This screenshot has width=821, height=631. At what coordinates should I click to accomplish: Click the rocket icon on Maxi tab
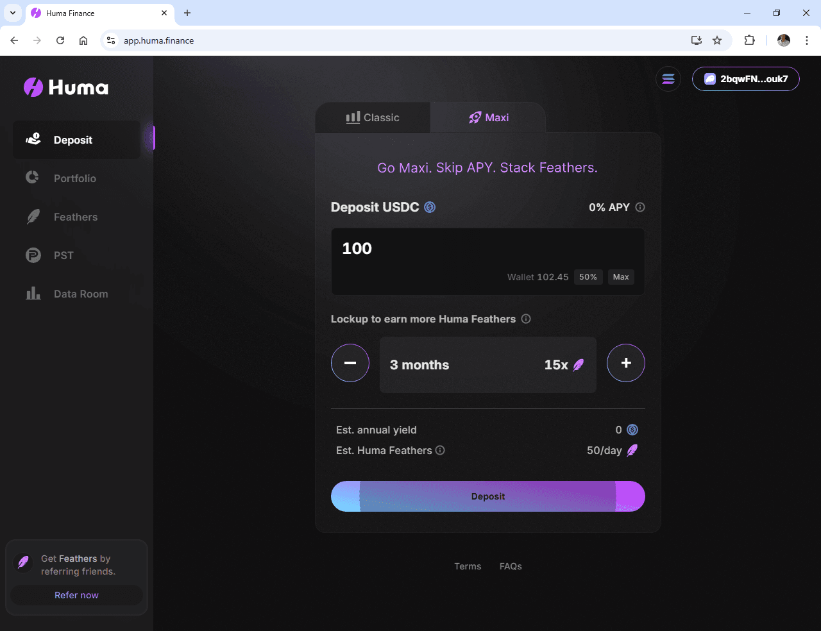(x=475, y=117)
